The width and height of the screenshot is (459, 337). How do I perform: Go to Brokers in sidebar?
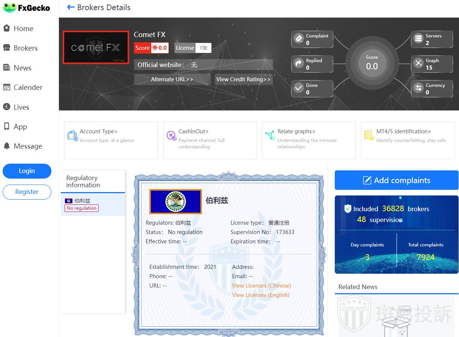click(x=26, y=48)
